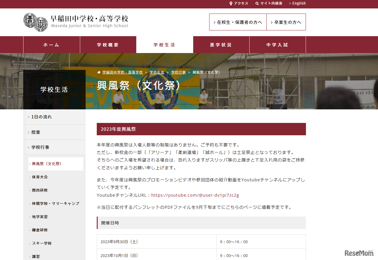
Task: Click the magnifier icon for サイト内検索
Action: click(x=257, y=3)
